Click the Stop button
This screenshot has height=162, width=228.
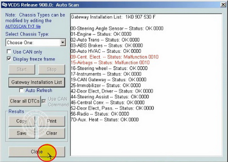[52, 69]
